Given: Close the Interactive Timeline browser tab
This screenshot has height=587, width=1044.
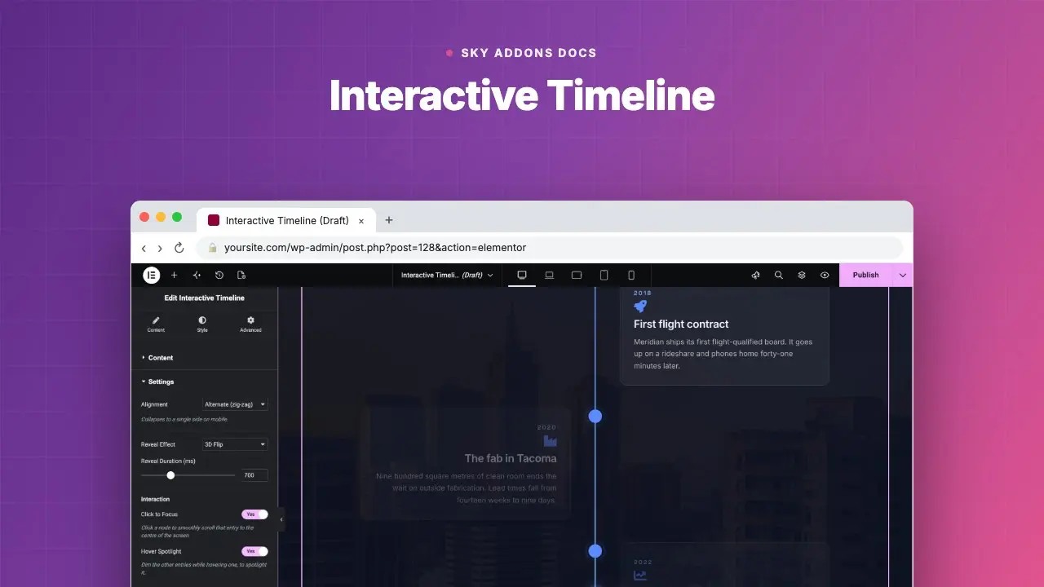Looking at the screenshot, I should 361,221.
